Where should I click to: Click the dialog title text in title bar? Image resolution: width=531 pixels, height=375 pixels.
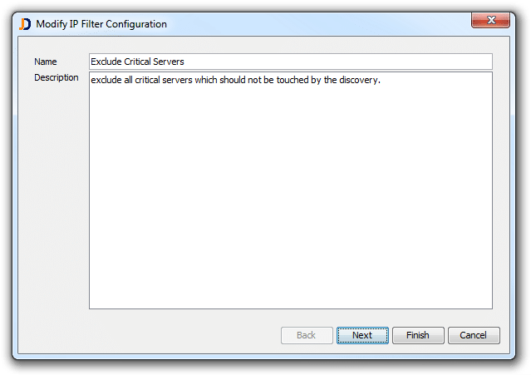101,24
